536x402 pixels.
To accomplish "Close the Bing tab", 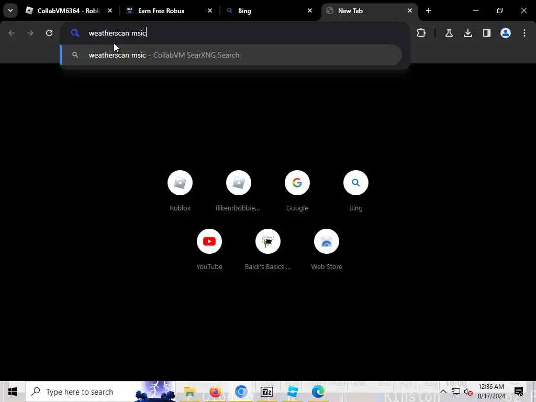I will coord(310,10).
